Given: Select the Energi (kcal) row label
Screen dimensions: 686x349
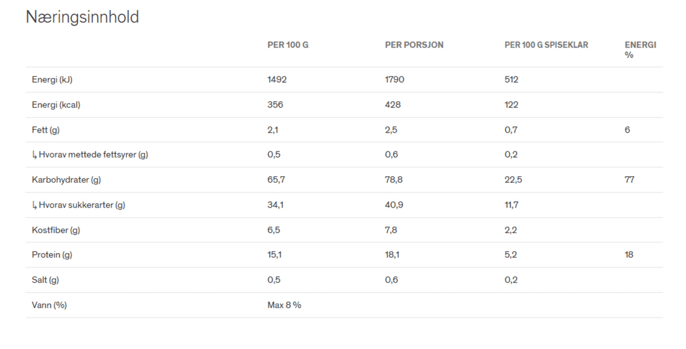Looking at the screenshot, I should click(56, 105).
